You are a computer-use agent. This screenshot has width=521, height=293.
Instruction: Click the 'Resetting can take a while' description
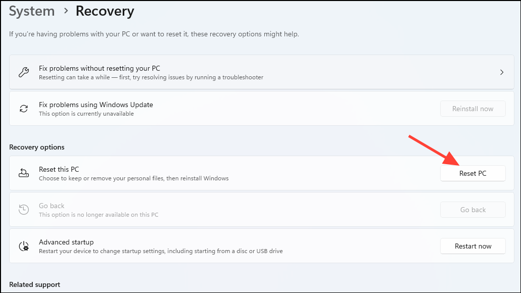tap(151, 77)
